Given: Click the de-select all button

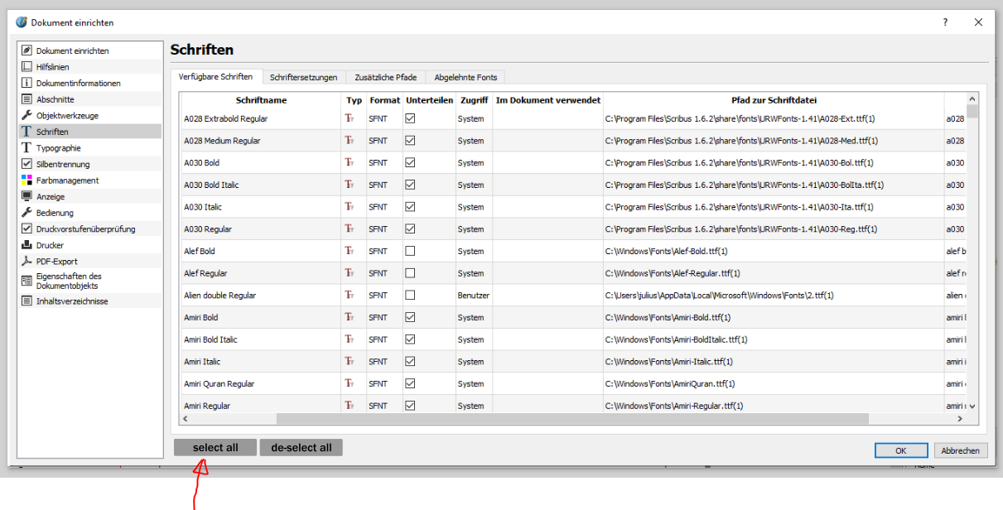Looking at the screenshot, I should point(301,448).
